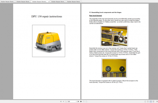Screen dimensions: 158x103
Task: Switch to continuous page view
Action: [x=148, y=101]
